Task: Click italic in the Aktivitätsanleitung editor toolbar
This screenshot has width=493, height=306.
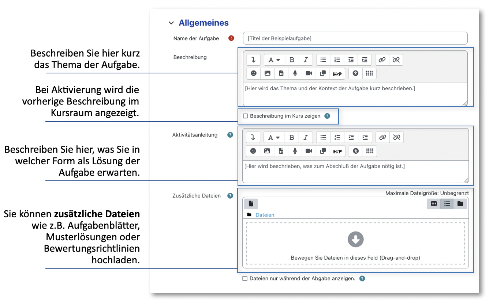Action: (x=306, y=137)
